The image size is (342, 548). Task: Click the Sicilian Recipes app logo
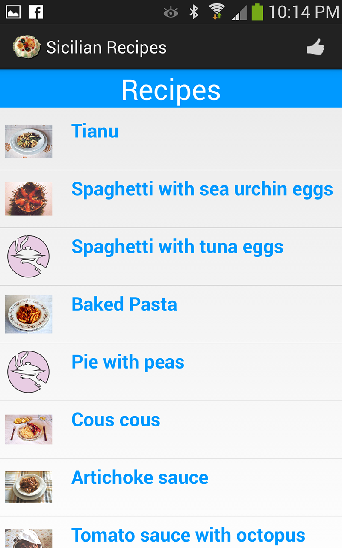[27, 47]
